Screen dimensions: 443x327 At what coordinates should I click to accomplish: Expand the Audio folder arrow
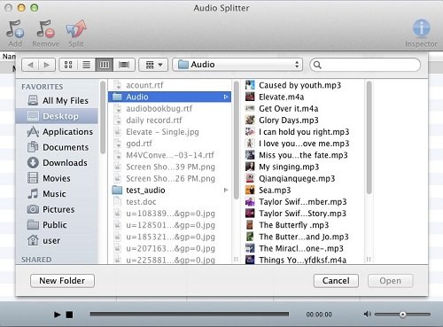coord(226,97)
